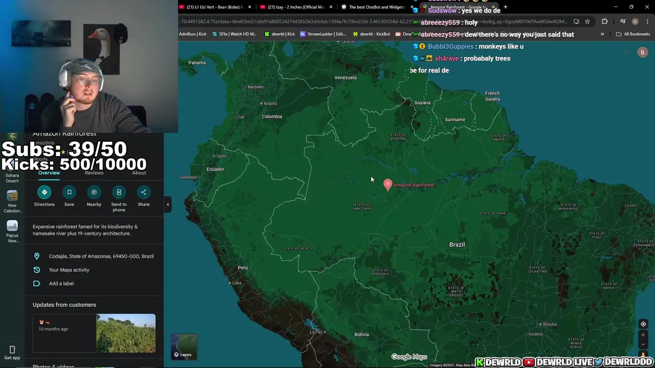Bookmark this page with star icon
655x368 pixels.
tap(587, 21)
